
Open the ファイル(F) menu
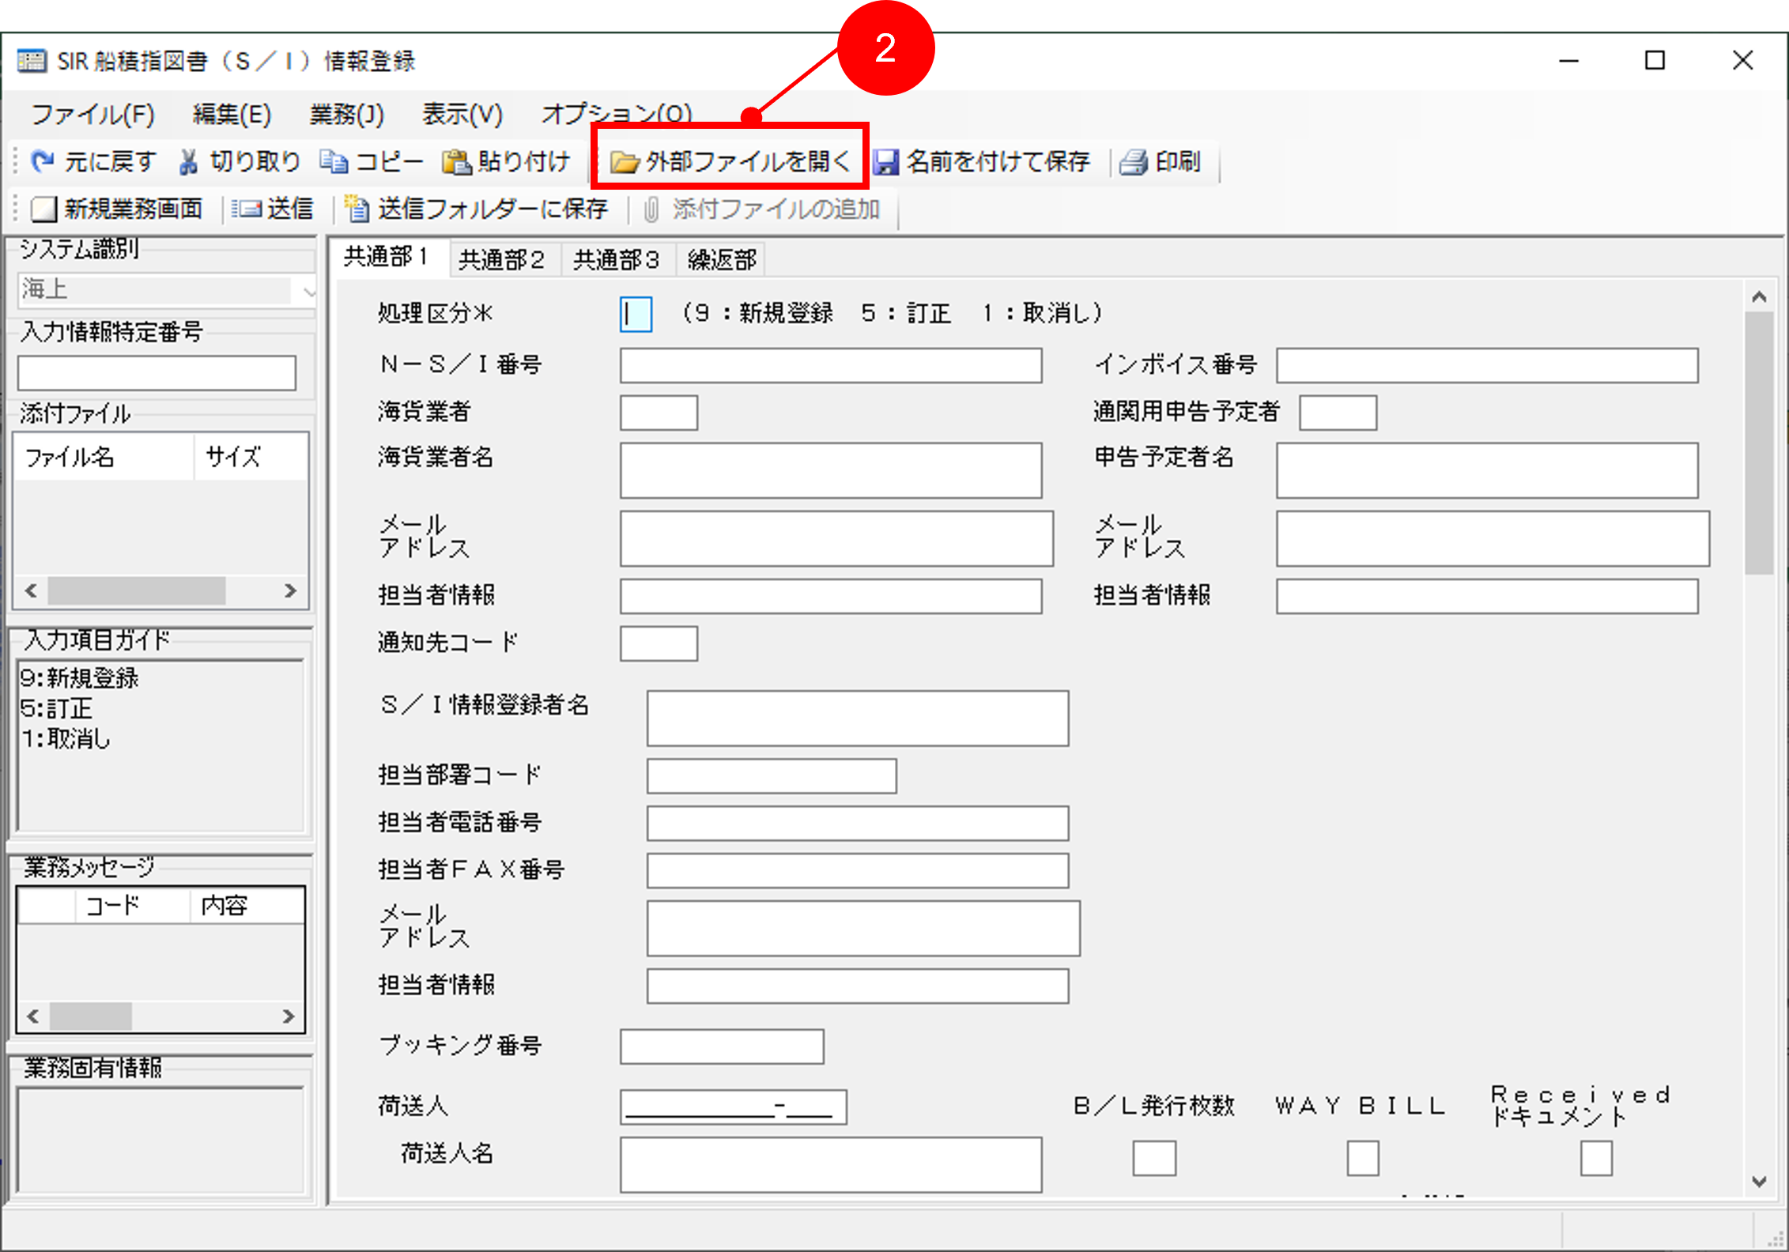(x=92, y=115)
